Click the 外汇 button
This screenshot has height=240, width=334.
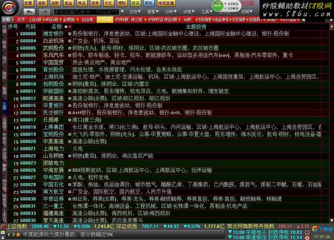pyautogui.click(x=108, y=3)
